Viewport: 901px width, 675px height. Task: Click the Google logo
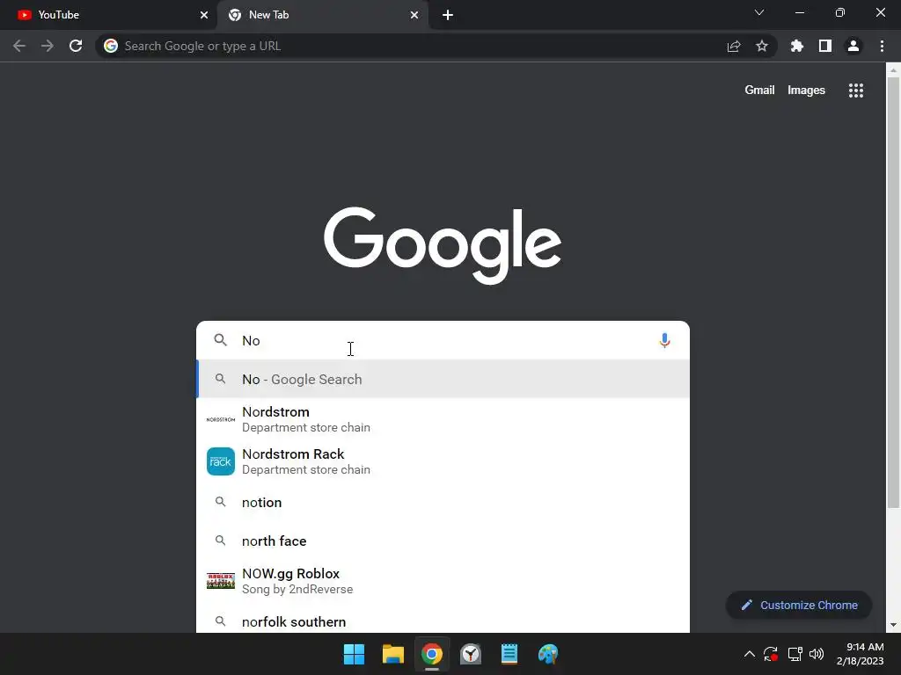(x=443, y=245)
